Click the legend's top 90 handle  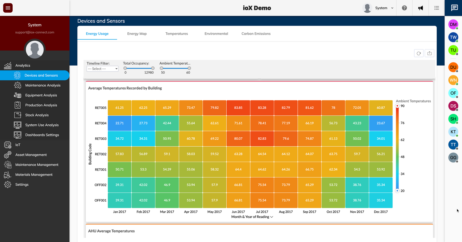(x=397, y=106)
